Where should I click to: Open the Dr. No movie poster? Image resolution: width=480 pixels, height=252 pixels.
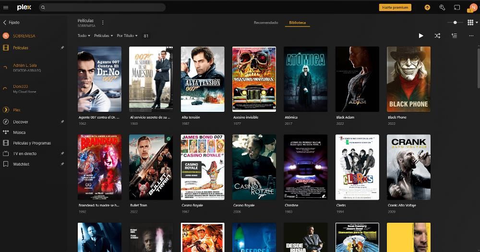tap(99, 79)
